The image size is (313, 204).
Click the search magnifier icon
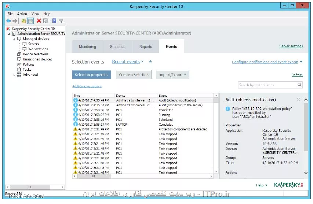pyautogui.click(x=299, y=85)
